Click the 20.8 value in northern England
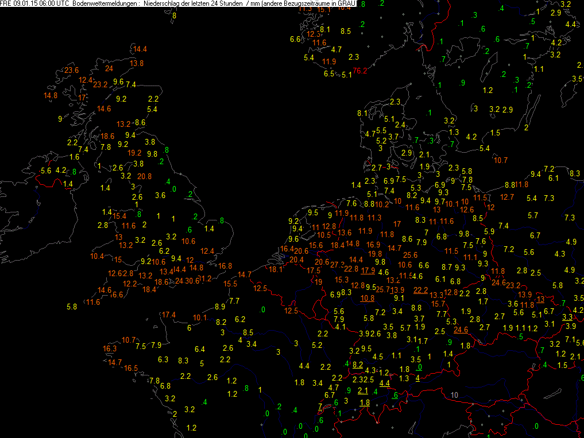Image resolution: width=584 pixels, height=438 pixels. coord(145,176)
